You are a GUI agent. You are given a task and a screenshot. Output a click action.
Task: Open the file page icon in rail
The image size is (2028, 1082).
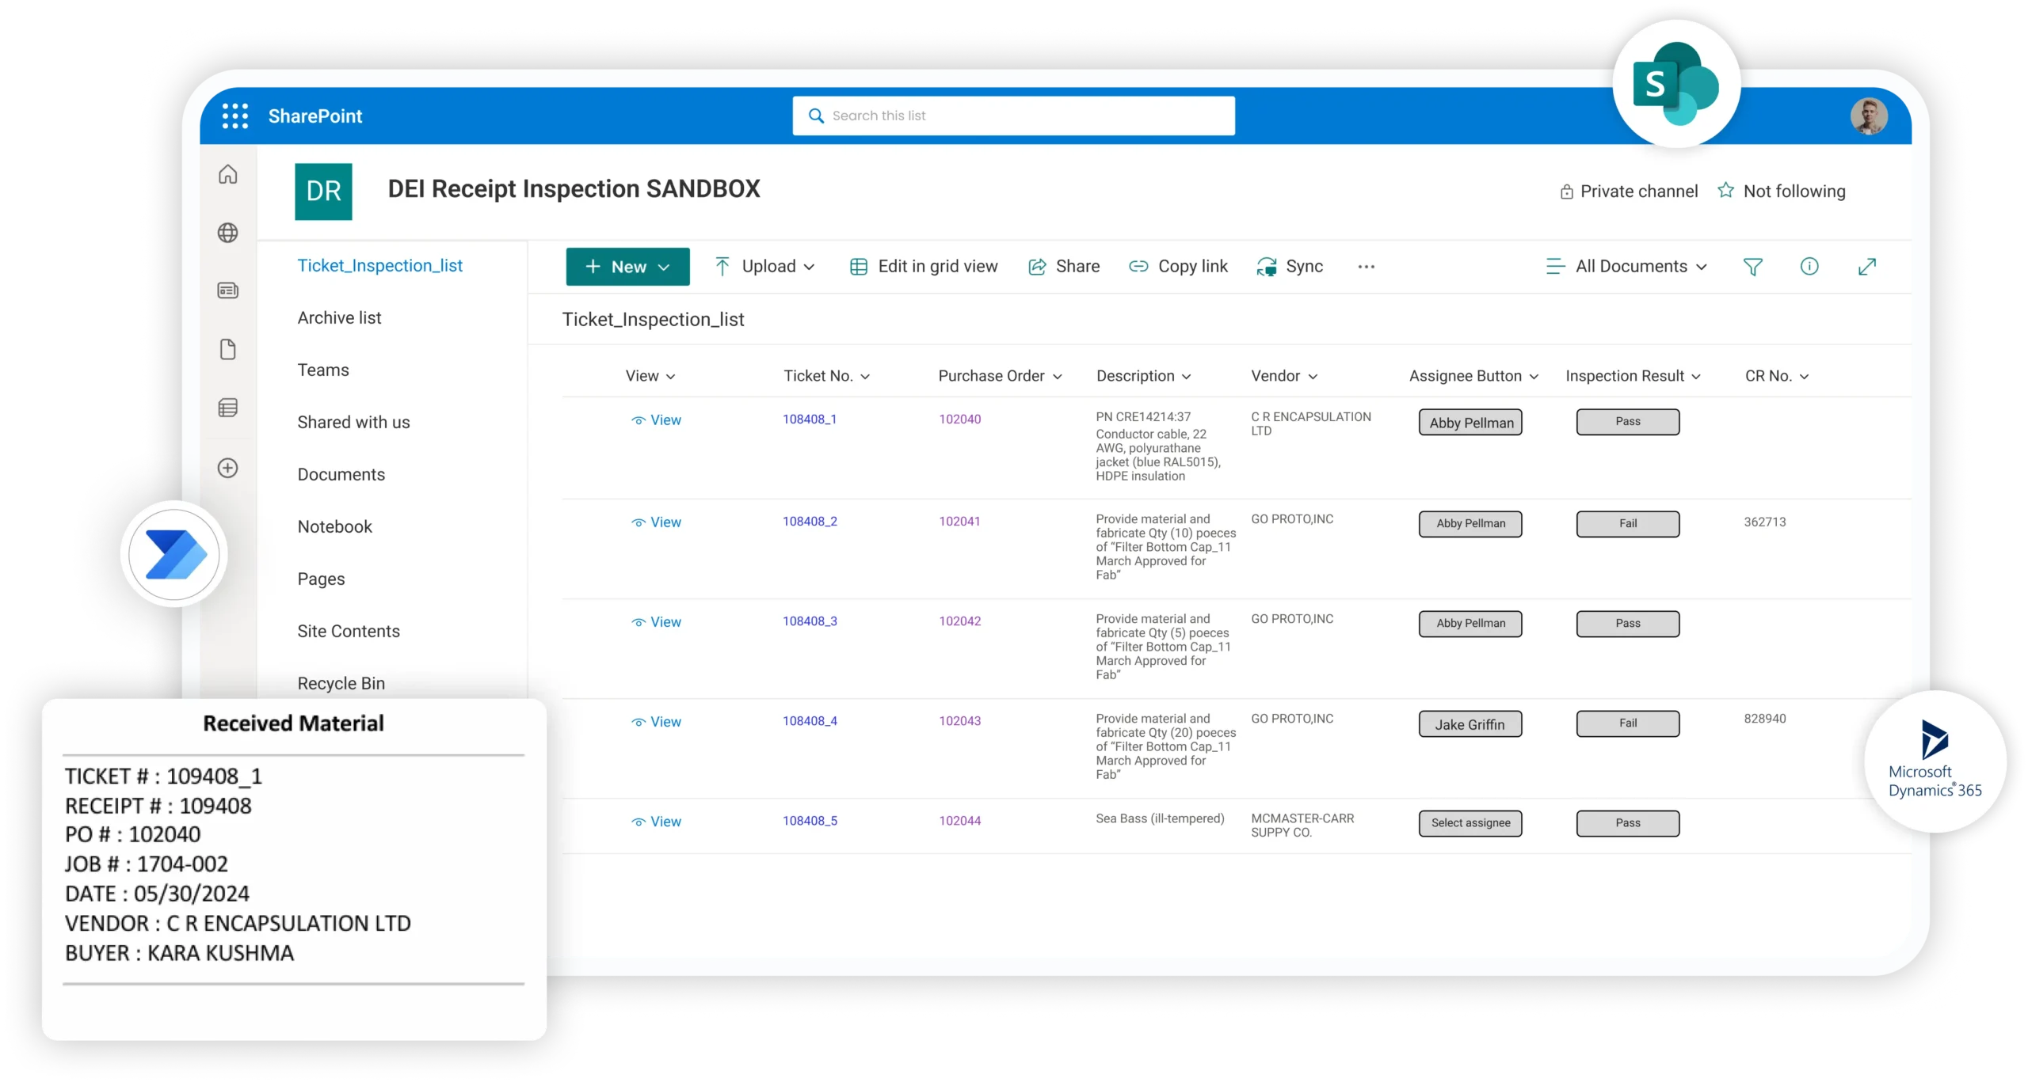(228, 349)
